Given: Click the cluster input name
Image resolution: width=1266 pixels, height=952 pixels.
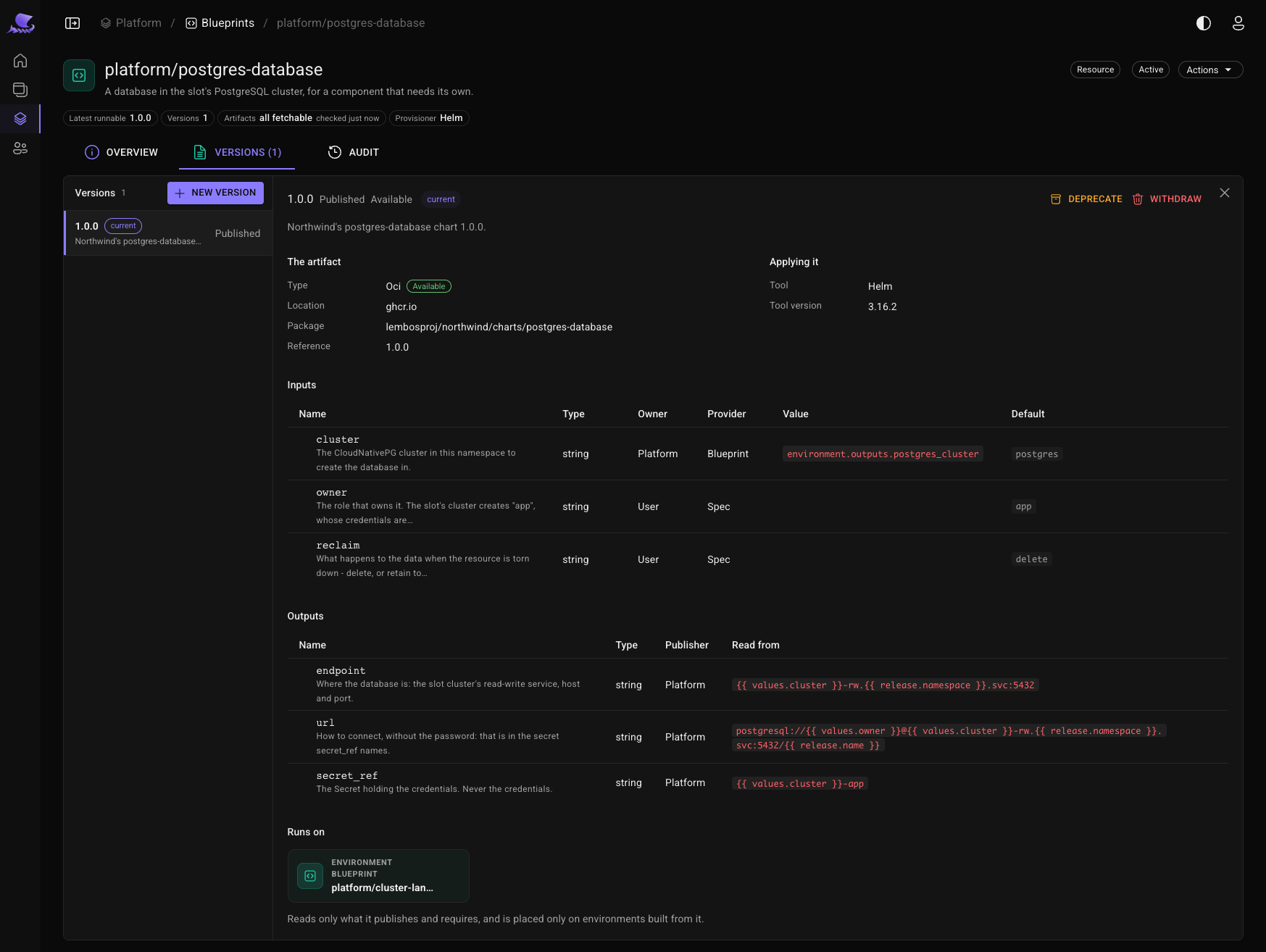Looking at the screenshot, I should 338,440.
